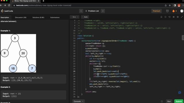Image resolution: width=184 pixels, height=103 pixels.
Task: Click 'int n = q.size();' line
Action: (98, 59)
